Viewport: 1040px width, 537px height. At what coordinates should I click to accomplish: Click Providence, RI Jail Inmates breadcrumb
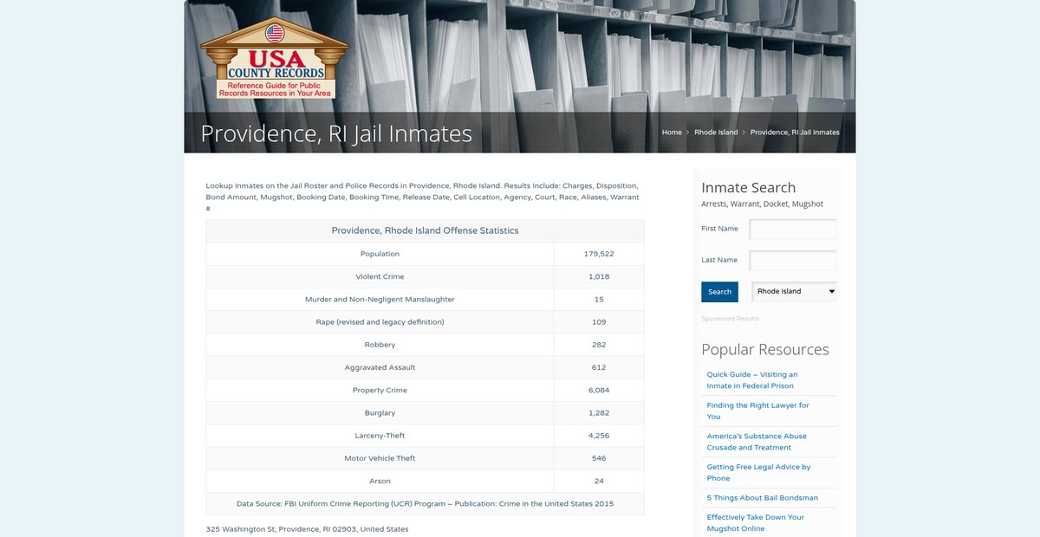(795, 133)
